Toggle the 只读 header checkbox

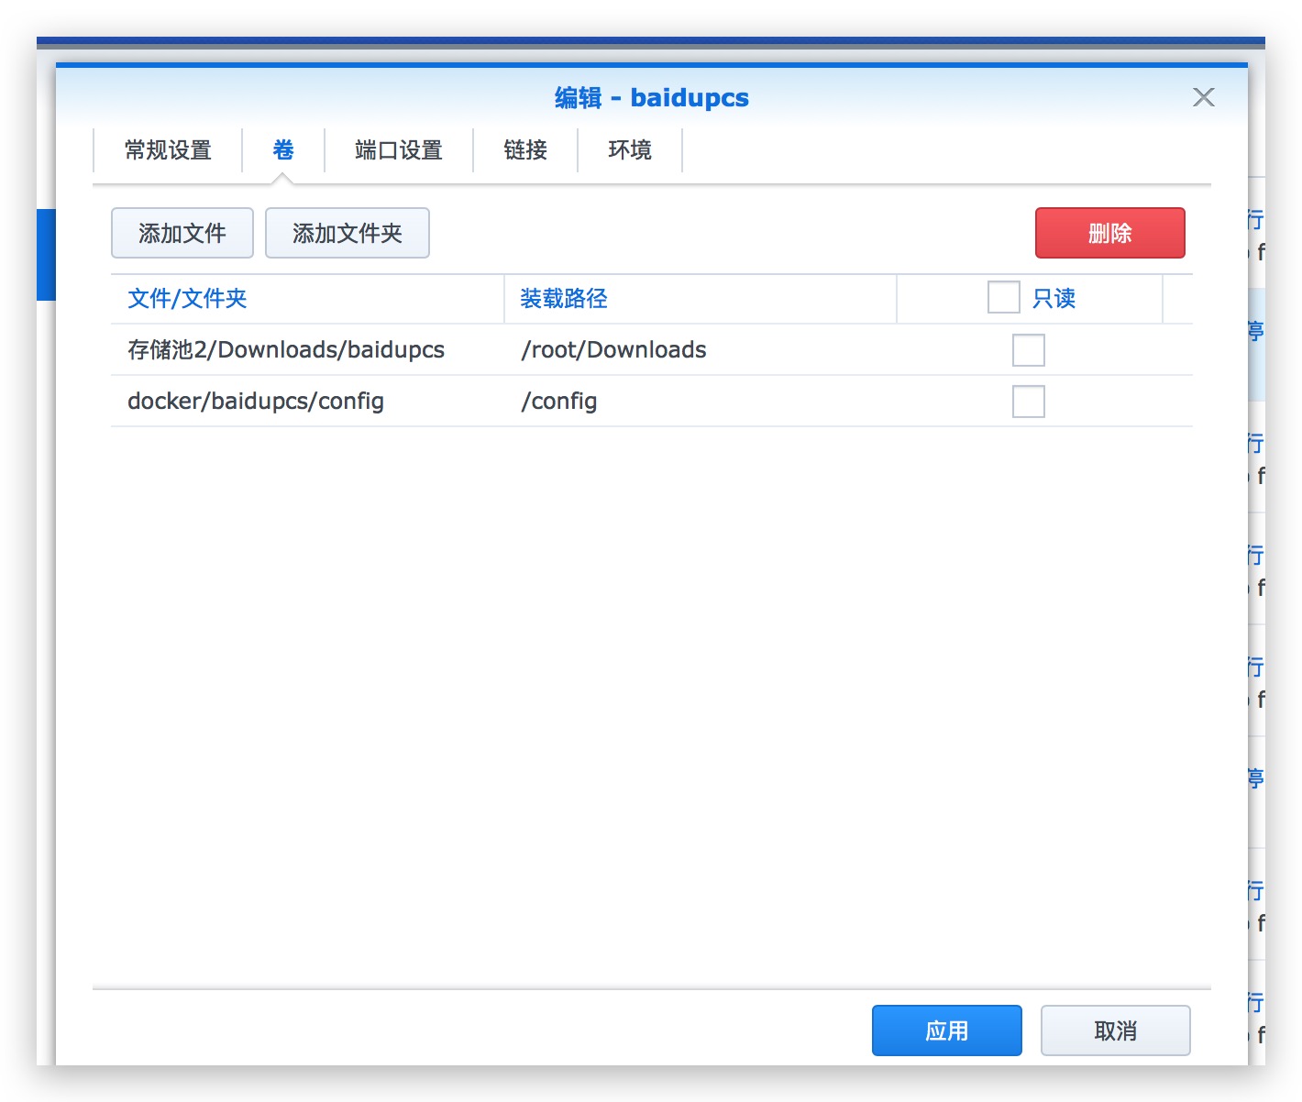[x=1003, y=297]
